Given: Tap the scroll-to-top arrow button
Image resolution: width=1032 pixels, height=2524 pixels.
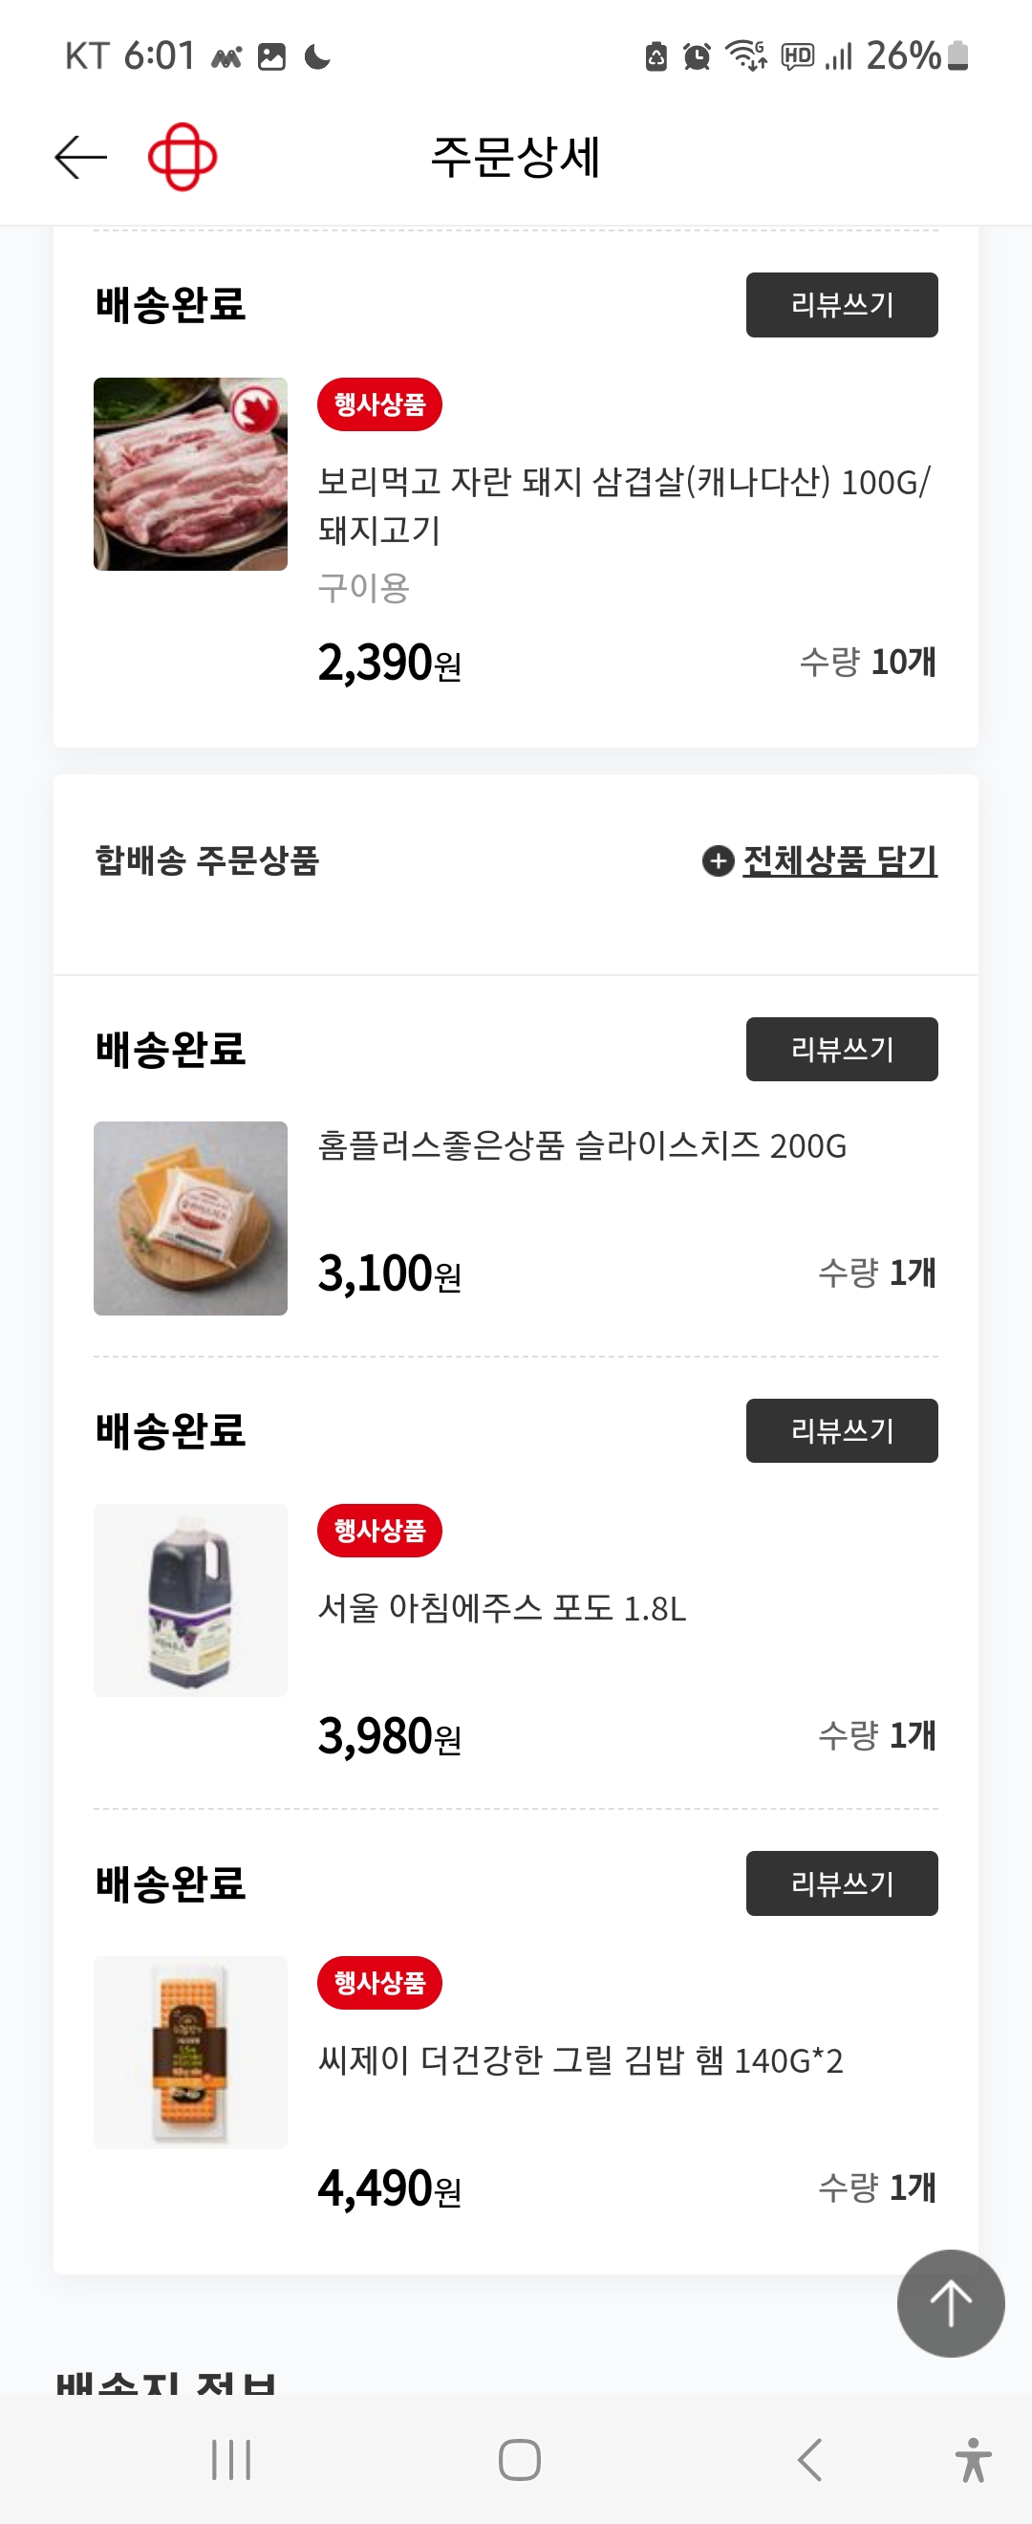Looking at the screenshot, I should pos(950,2302).
